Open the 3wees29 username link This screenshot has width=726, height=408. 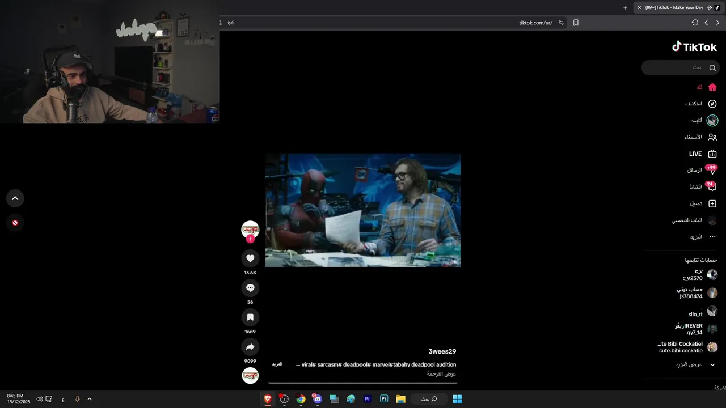click(442, 351)
